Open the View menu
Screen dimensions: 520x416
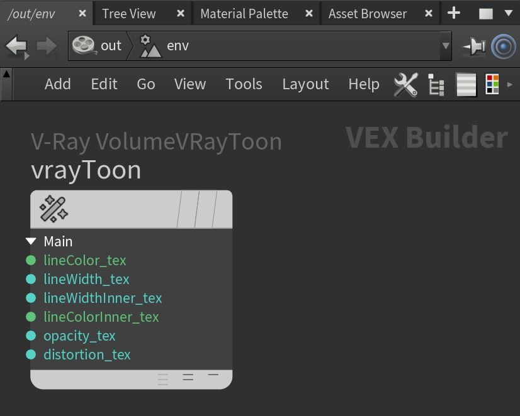190,84
